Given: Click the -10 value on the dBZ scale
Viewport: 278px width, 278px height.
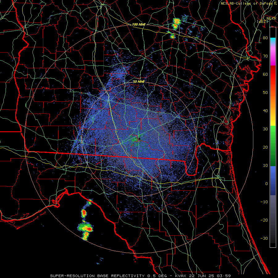Looking at the screenshot, I should point(264,202).
